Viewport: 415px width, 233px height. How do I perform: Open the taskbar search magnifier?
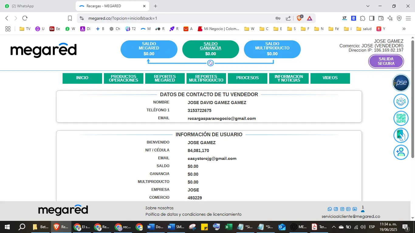22,227
